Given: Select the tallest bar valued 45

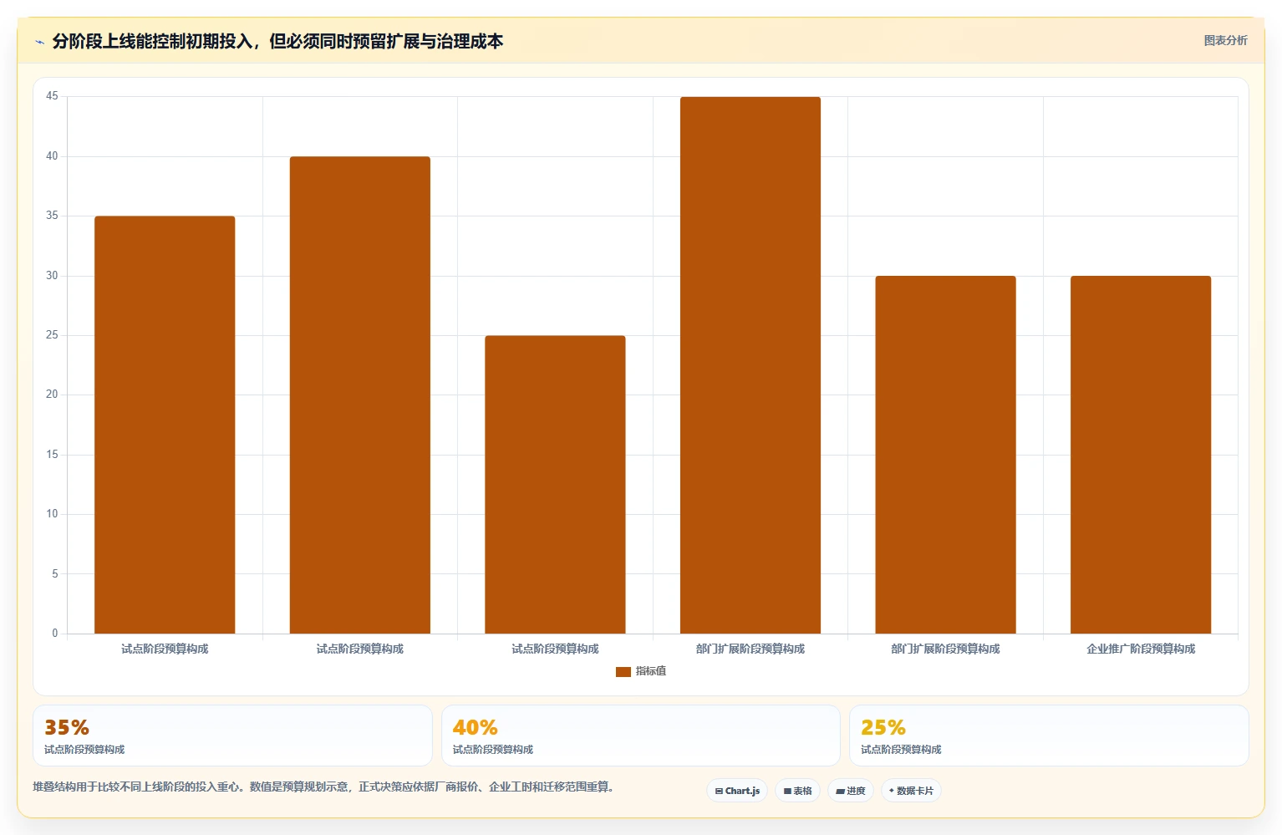Looking at the screenshot, I should [x=750, y=365].
